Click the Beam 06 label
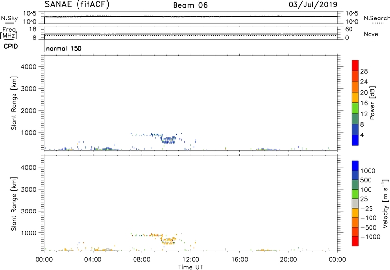 [190, 5]
